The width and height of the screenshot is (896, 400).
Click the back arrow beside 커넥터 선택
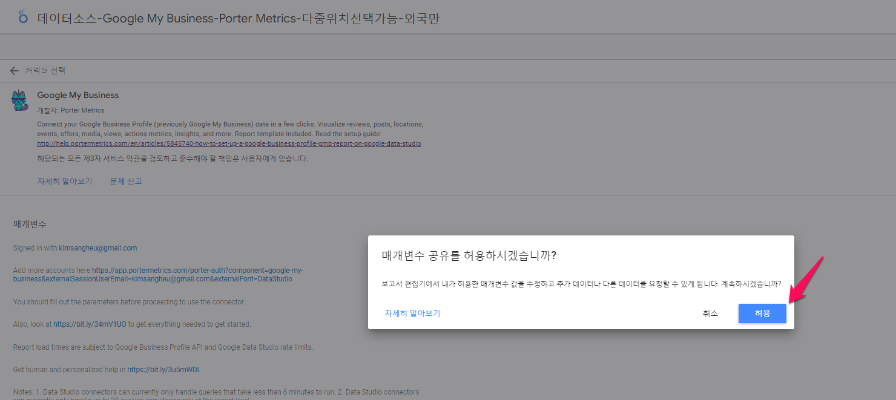[14, 70]
